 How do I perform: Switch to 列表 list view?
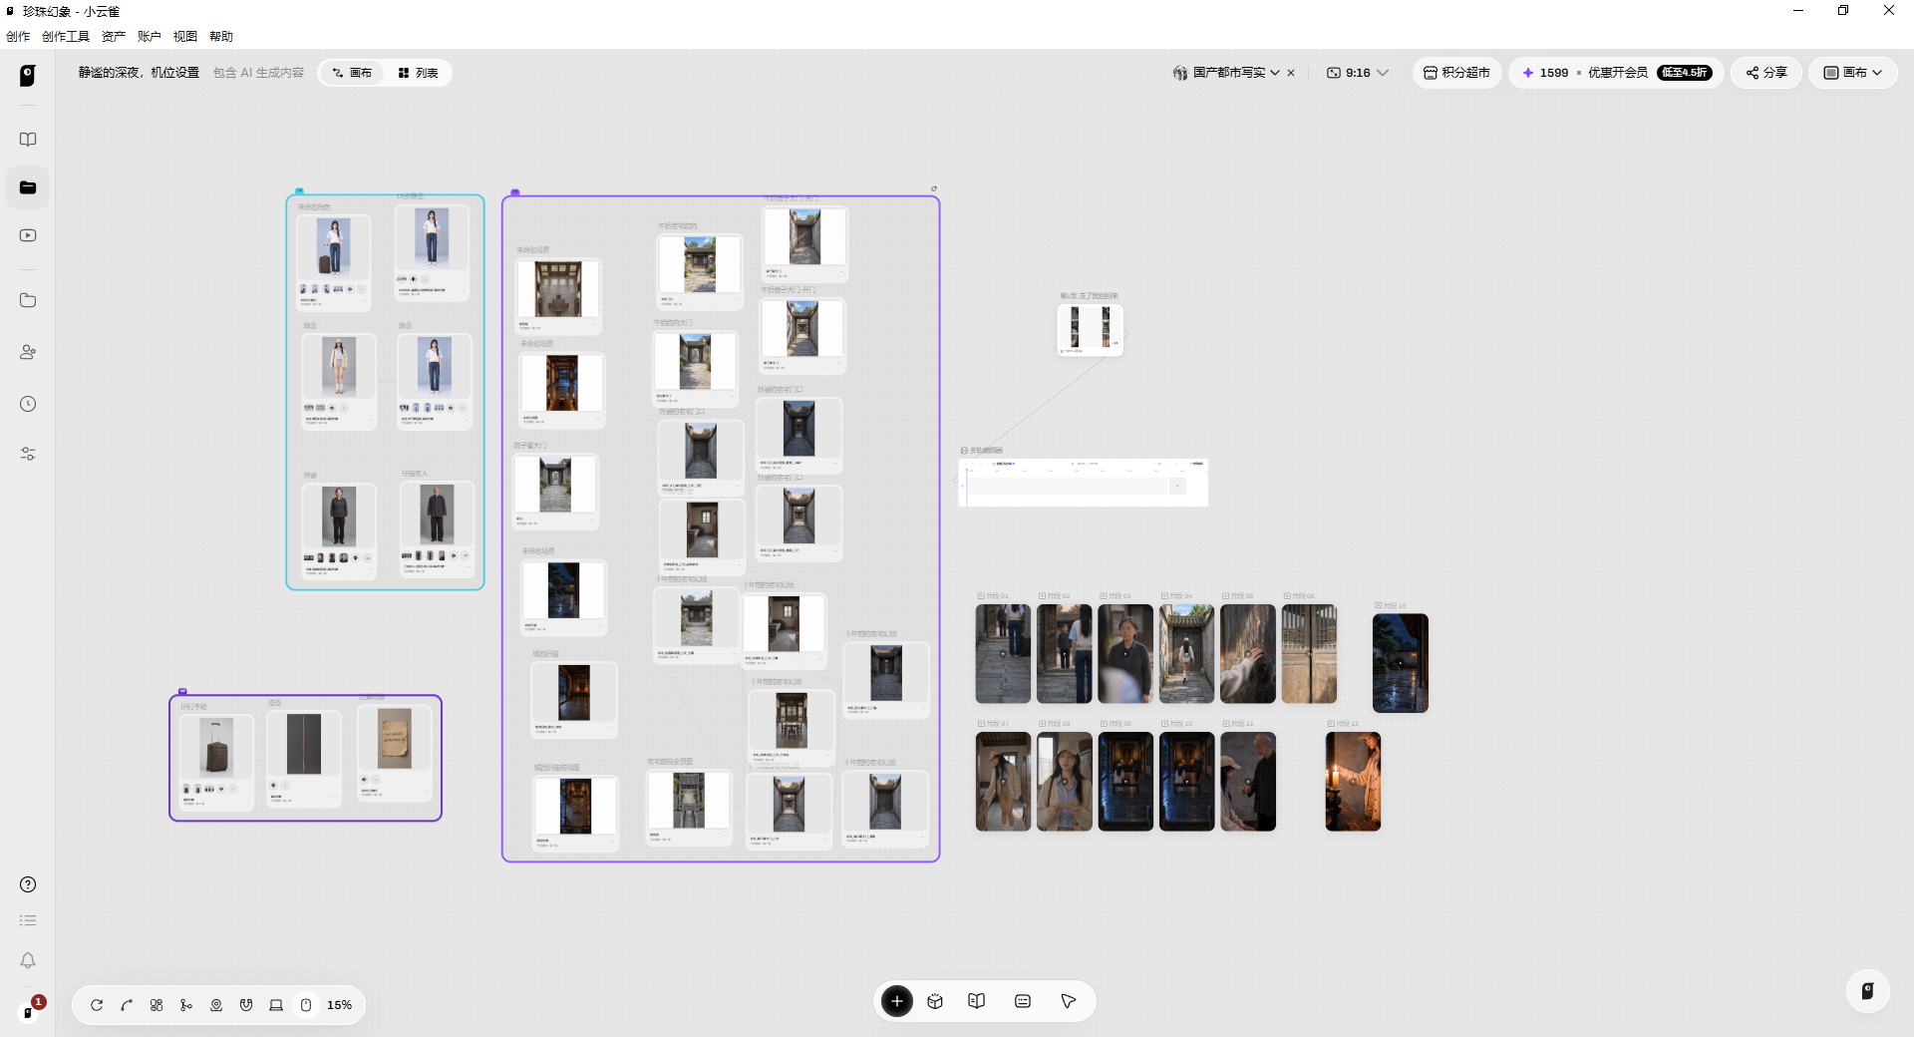[x=419, y=73]
